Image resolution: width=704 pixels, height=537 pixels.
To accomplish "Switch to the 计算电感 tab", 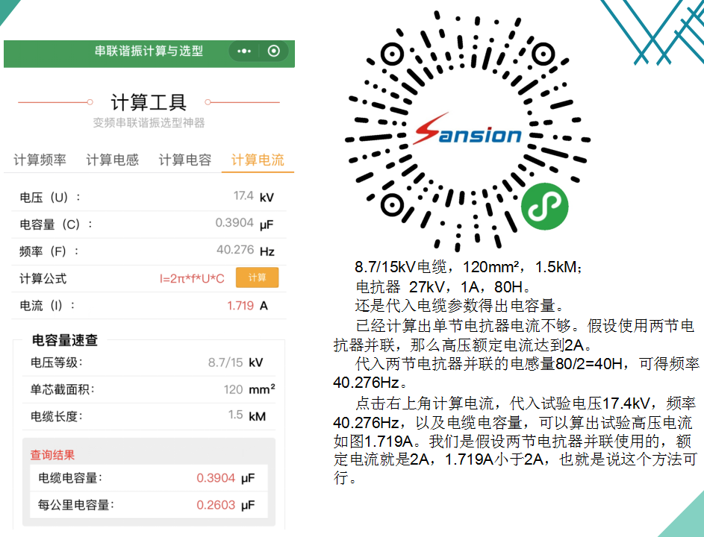I will (x=112, y=160).
